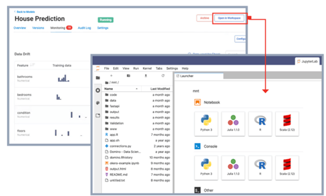Open the View menu
Image resolution: width=326 pixels, height=196 pixels.
click(x=126, y=68)
